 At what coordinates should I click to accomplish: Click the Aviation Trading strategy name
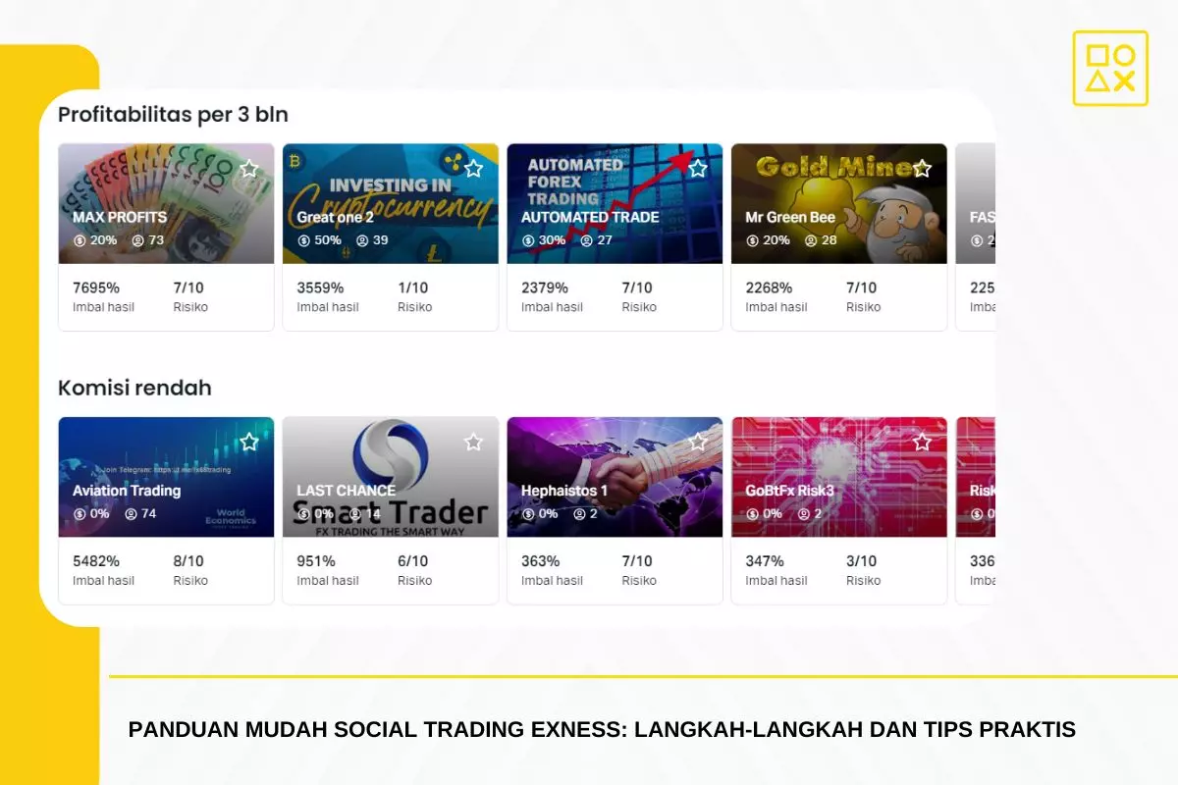[x=127, y=491]
